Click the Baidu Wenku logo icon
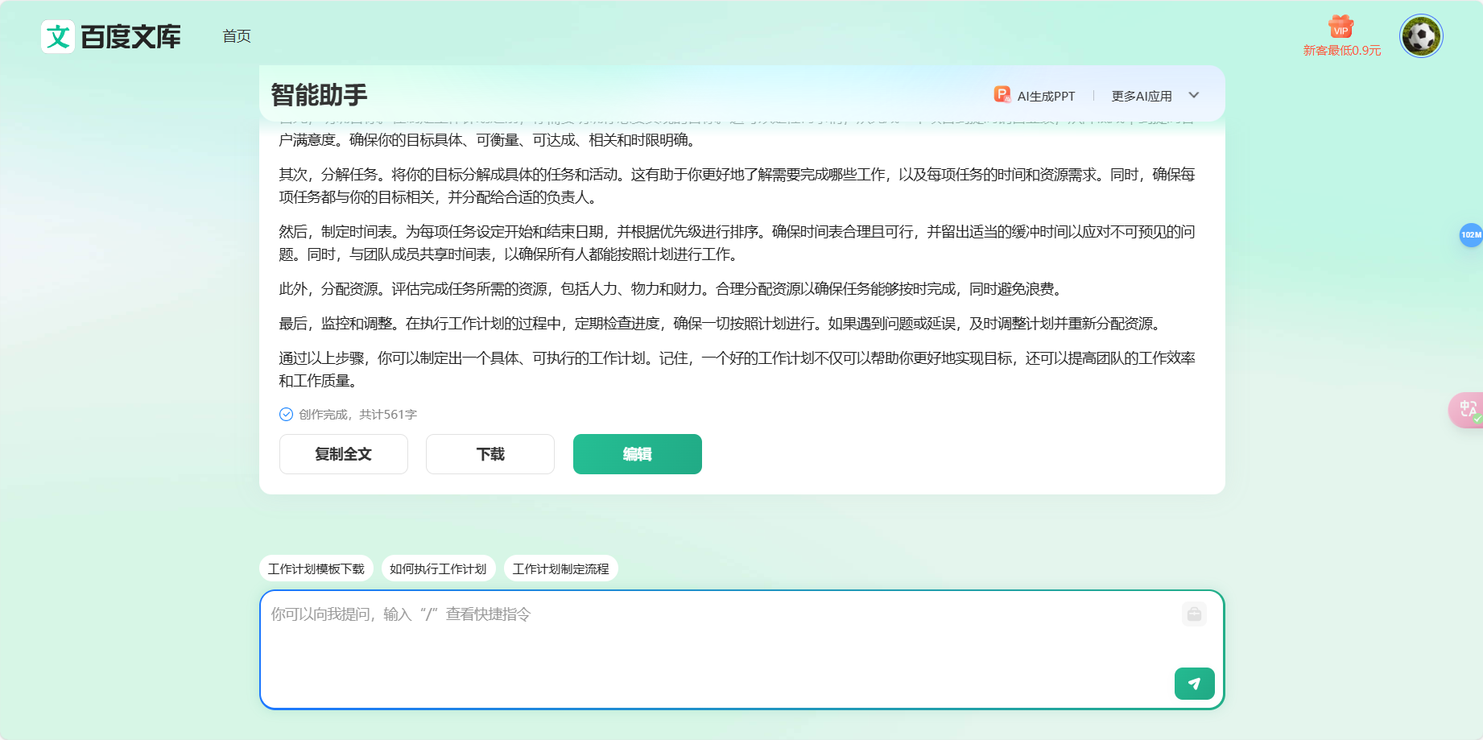The width and height of the screenshot is (1483, 740). click(x=56, y=36)
